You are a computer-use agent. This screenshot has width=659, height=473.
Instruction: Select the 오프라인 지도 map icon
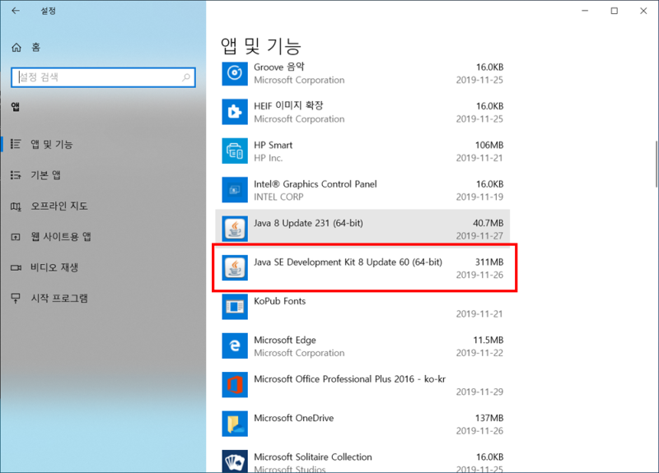click(x=16, y=206)
